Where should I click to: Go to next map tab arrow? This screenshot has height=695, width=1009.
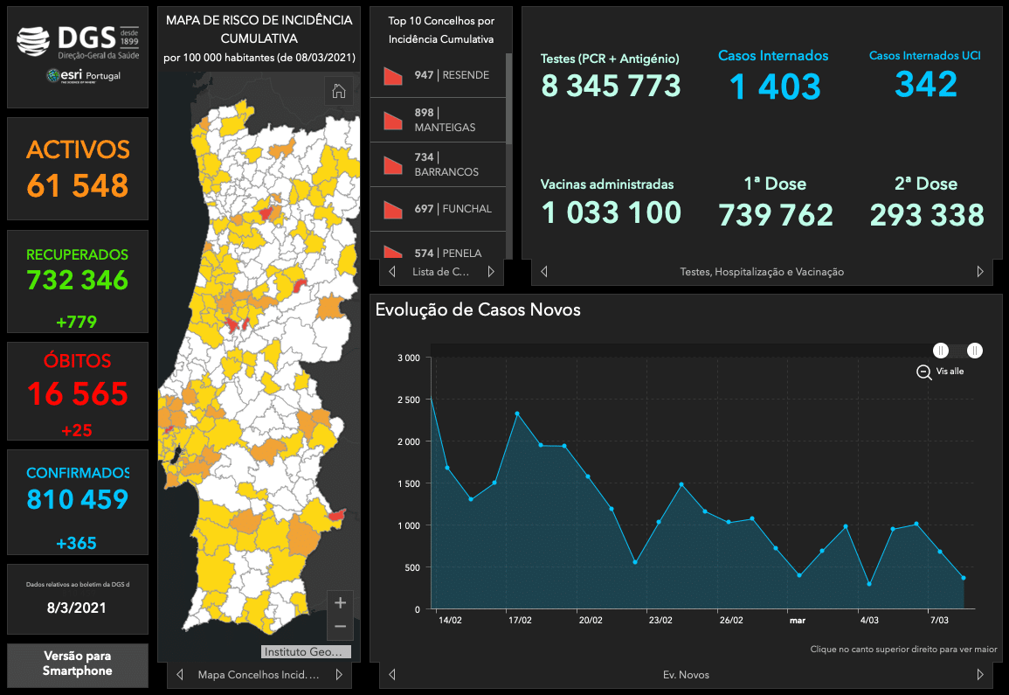[339, 675]
